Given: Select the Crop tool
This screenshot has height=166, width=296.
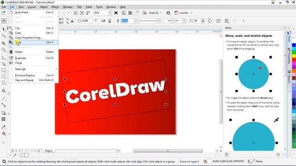Looking at the screenshot, I should click(4, 43).
